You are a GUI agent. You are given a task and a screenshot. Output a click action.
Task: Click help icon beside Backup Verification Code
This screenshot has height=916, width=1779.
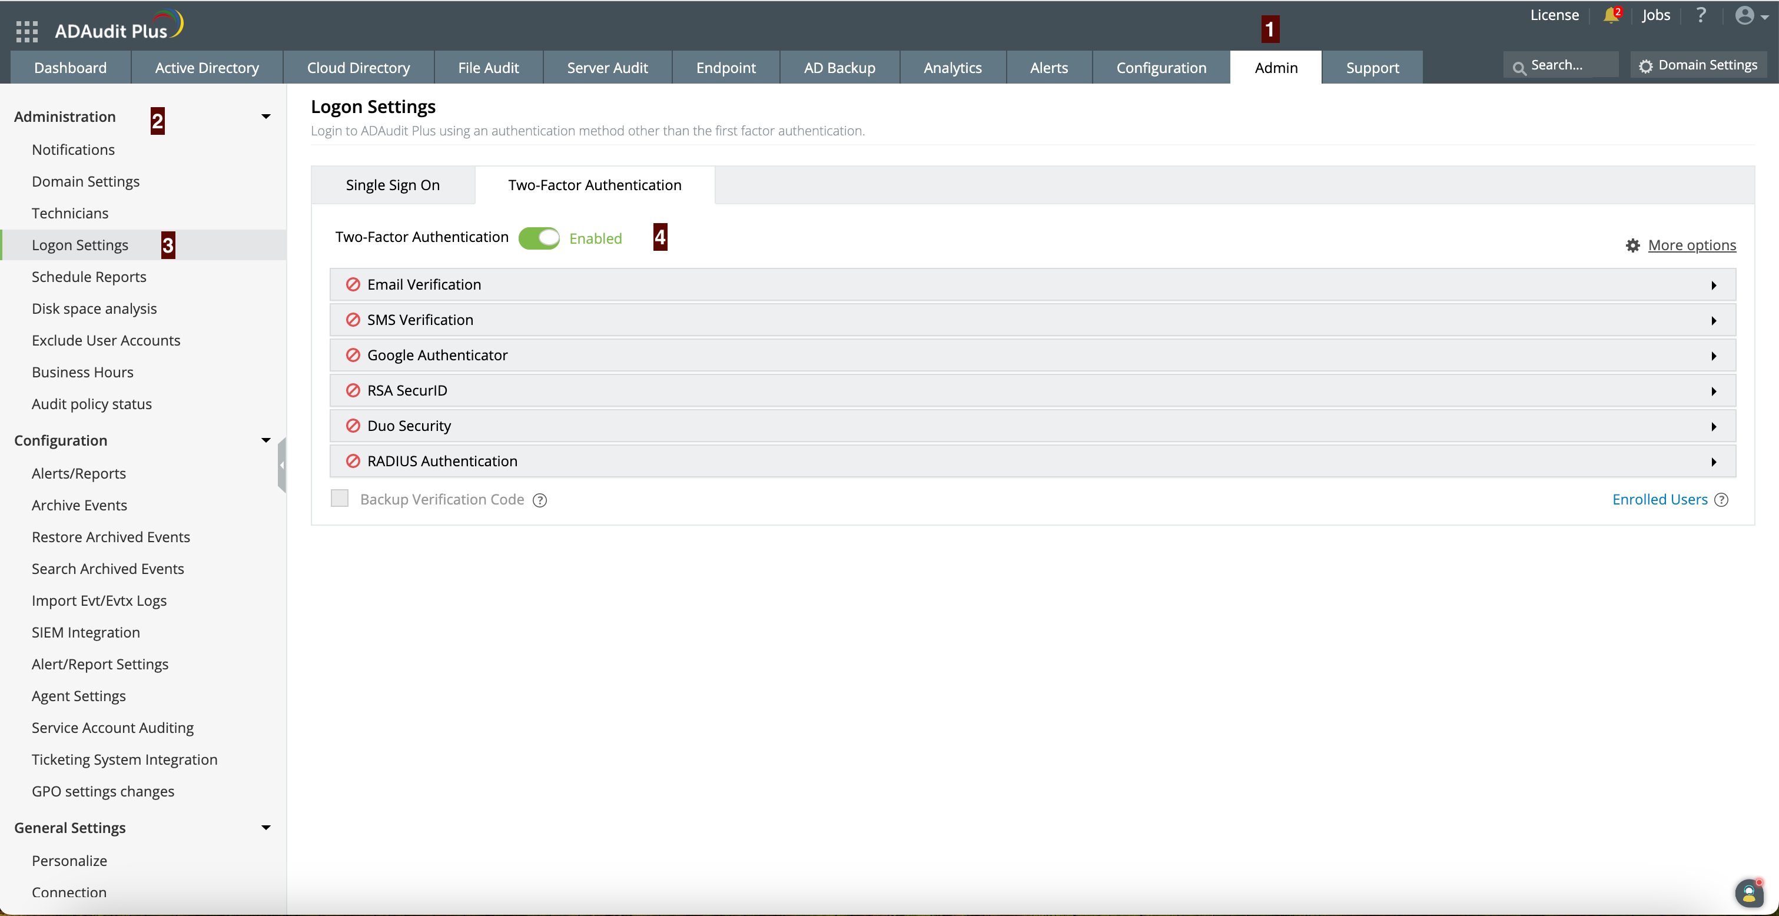539,500
